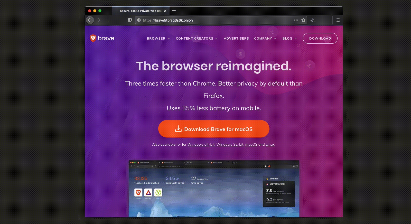The height and width of the screenshot is (224, 411).
Task: Click the forward navigation arrow
Action: [98, 20]
